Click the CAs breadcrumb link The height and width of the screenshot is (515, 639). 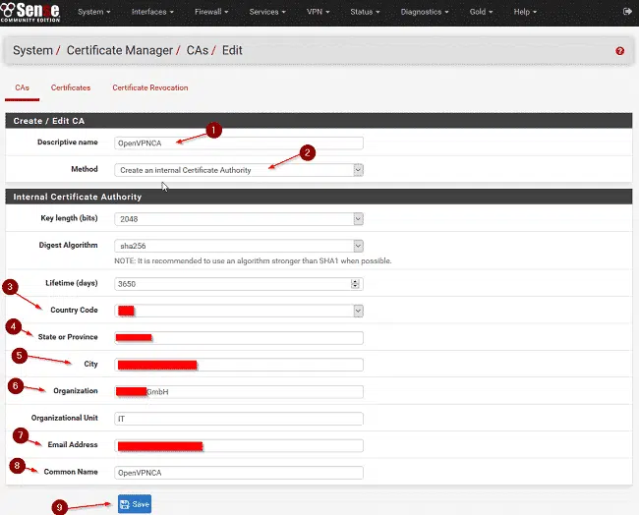(198, 50)
